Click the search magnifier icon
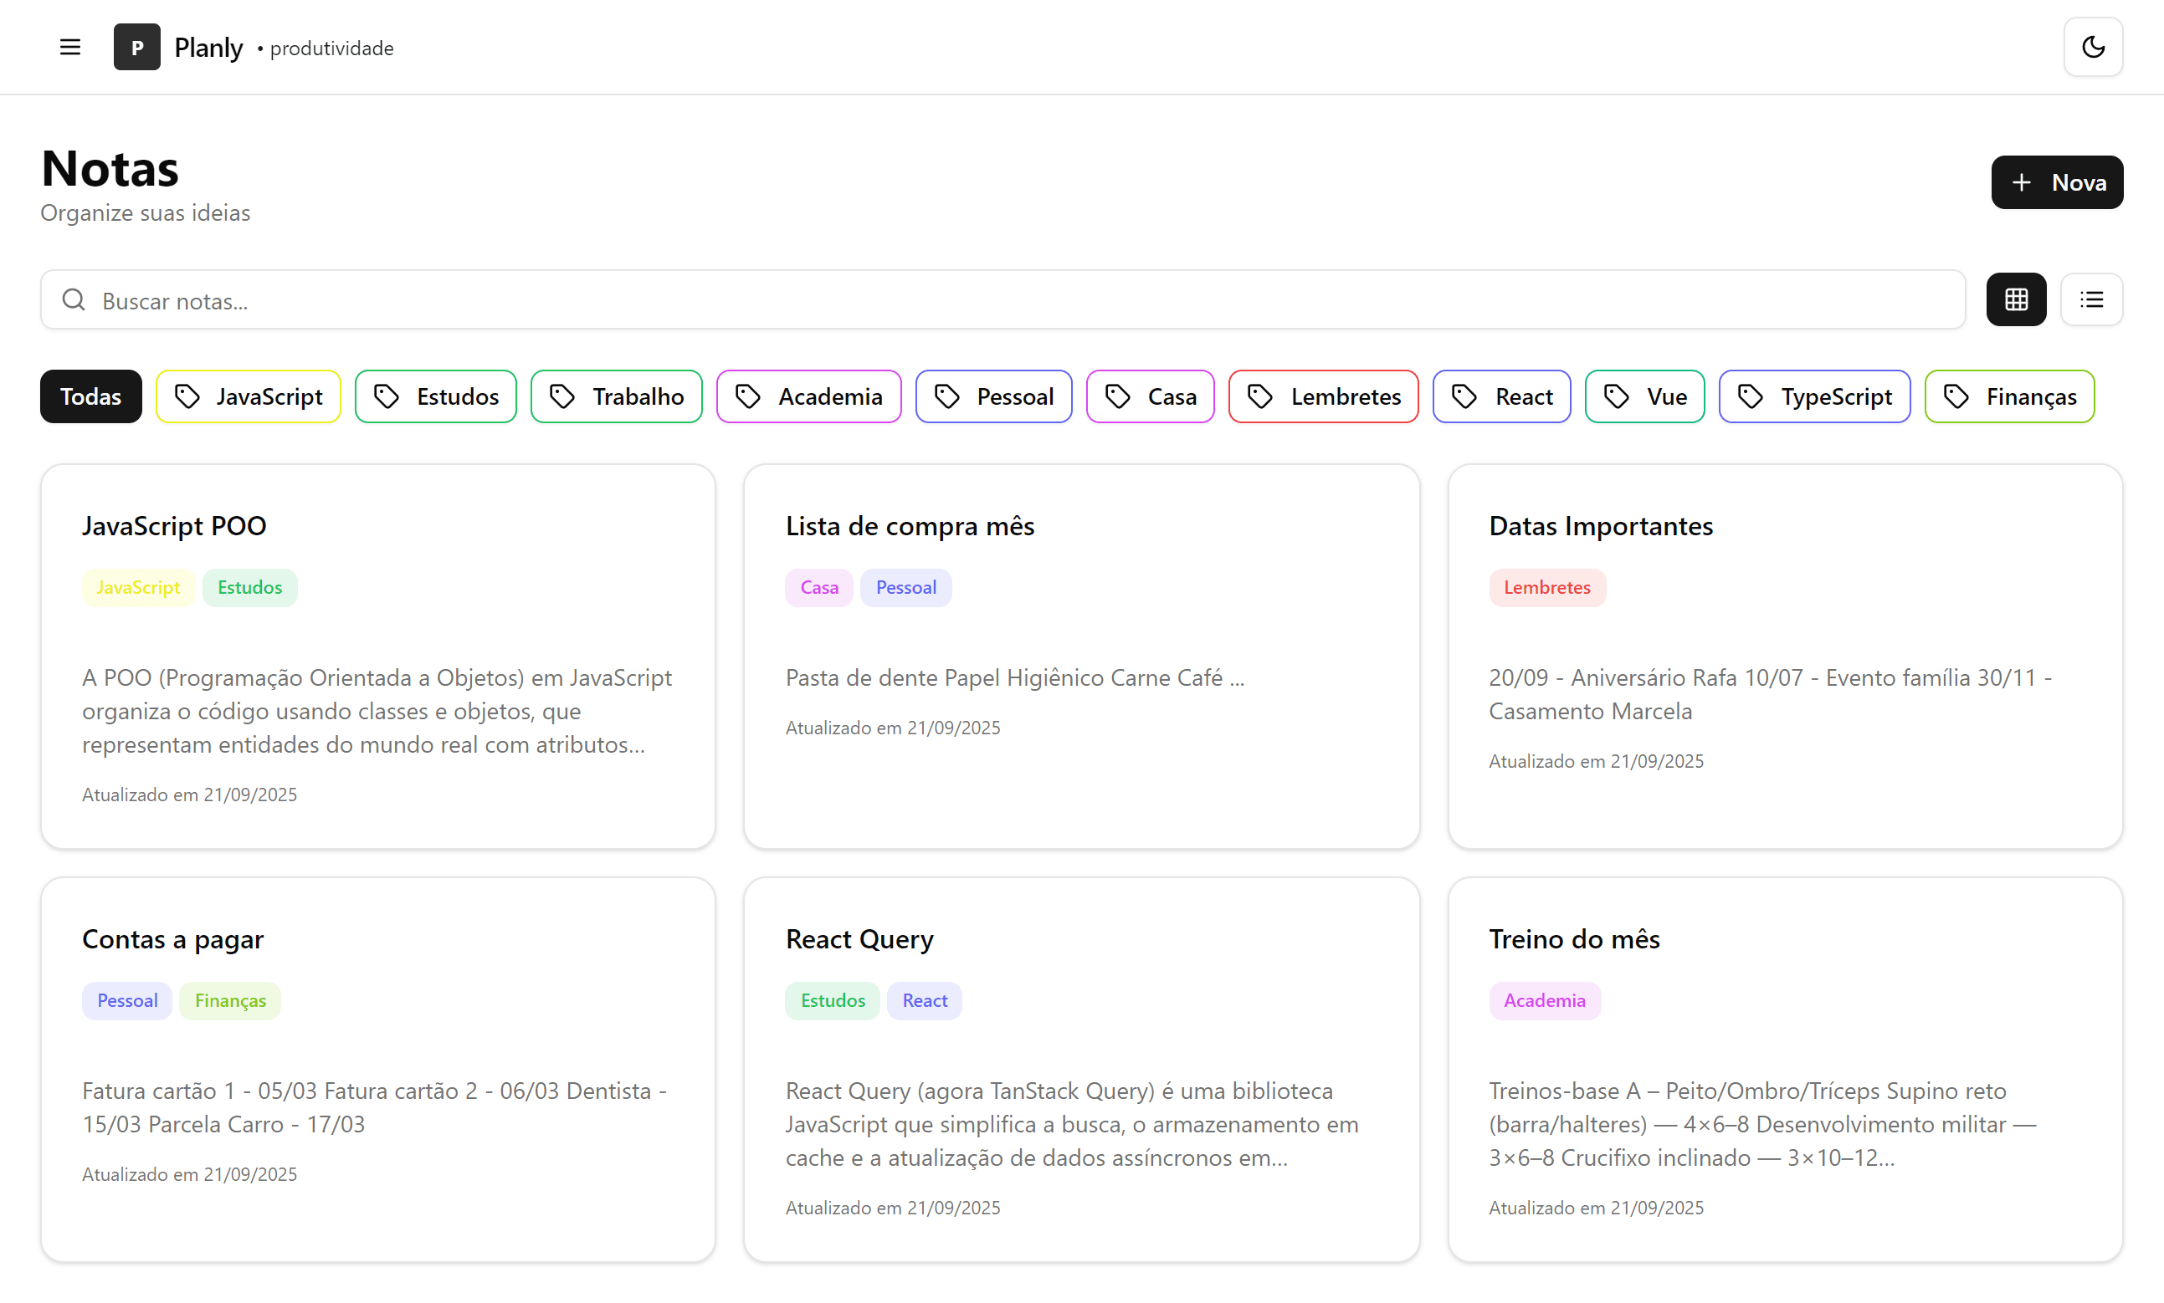This screenshot has height=1303, width=2164. pyautogui.click(x=74, y=300)
